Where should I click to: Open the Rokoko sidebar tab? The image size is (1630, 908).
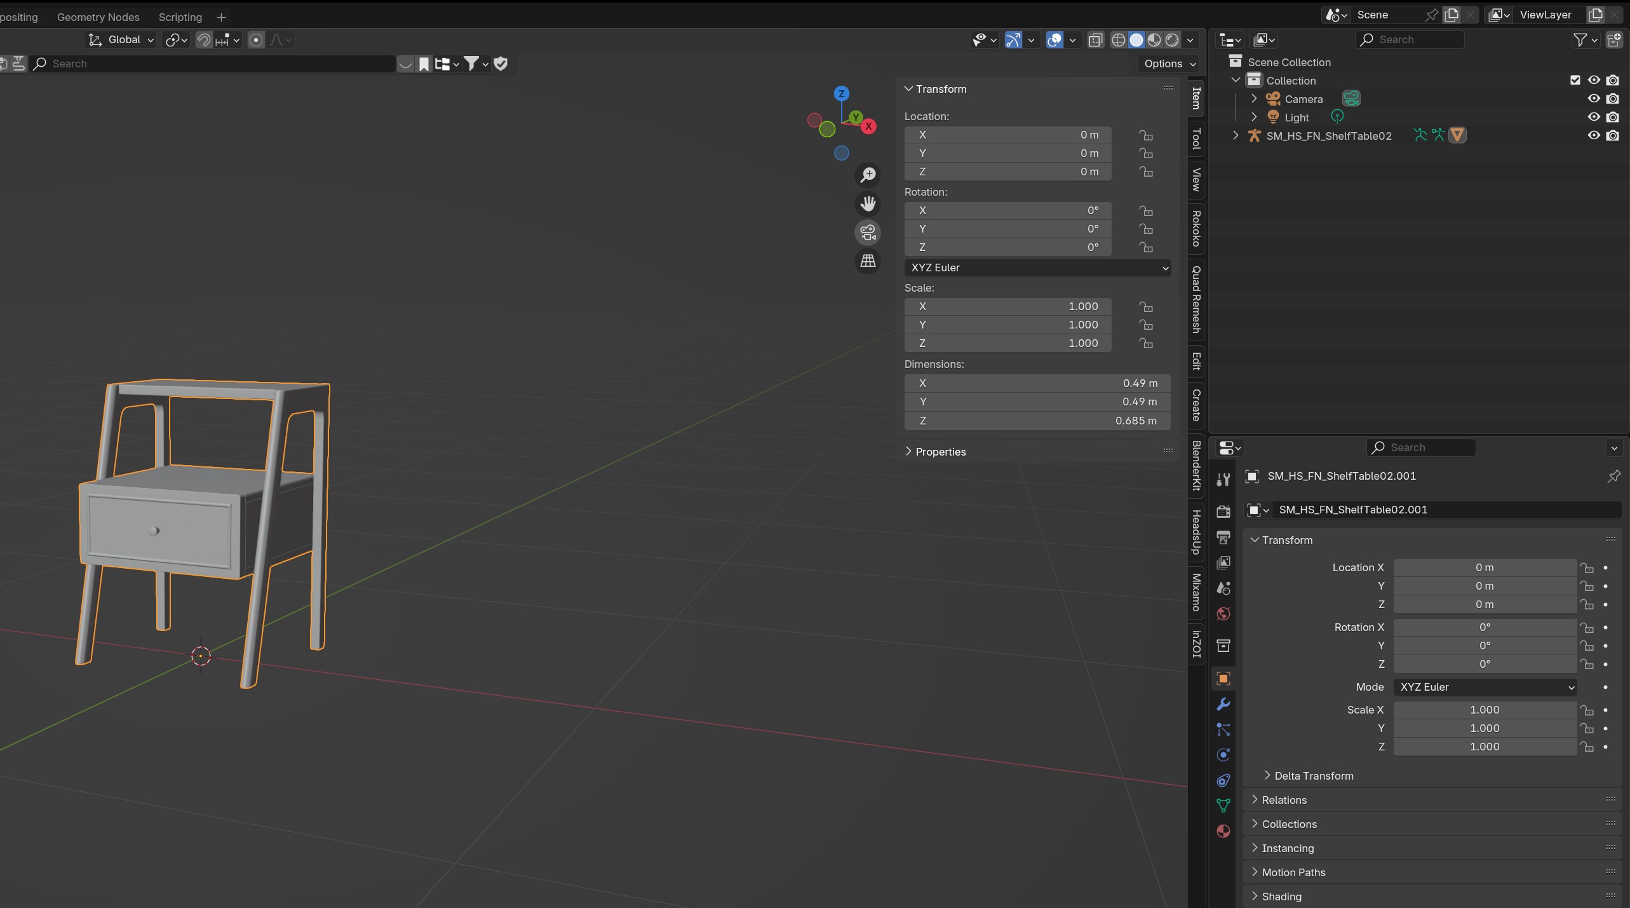1196,229
